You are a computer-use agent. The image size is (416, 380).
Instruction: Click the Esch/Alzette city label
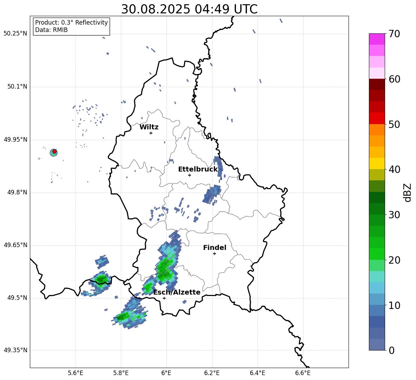[x=177, y=292]
